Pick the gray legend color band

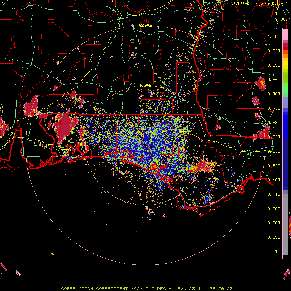[x=286, y=225]
